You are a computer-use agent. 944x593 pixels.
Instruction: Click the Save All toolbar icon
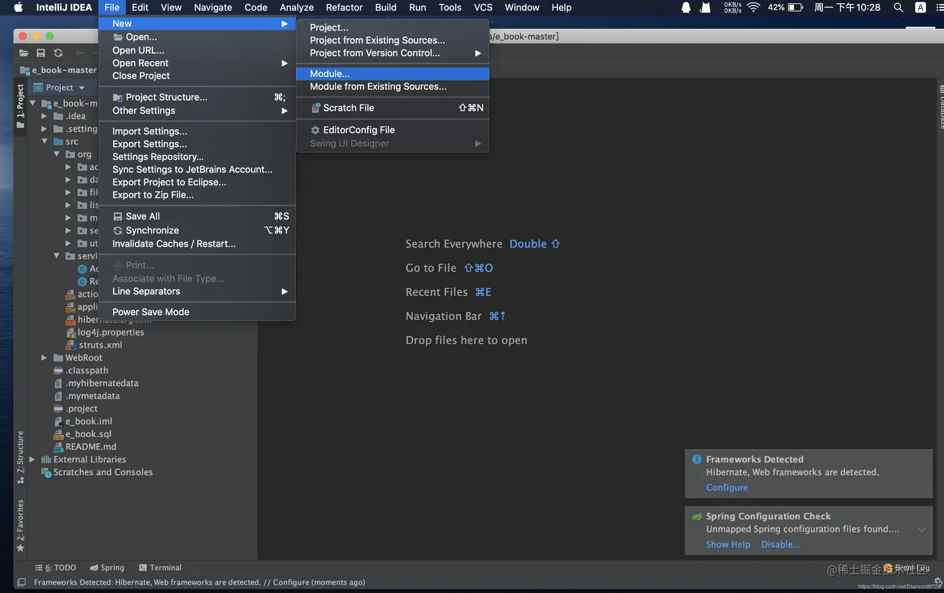[41, 53]
